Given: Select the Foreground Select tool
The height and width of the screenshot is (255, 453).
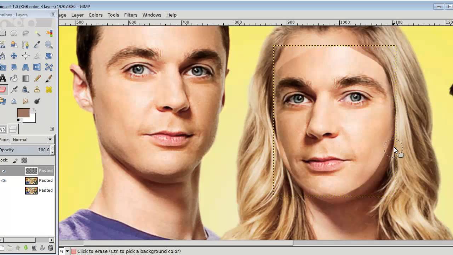Looking at the screenshot, I should pyautogui.click(x=14, y=45).
